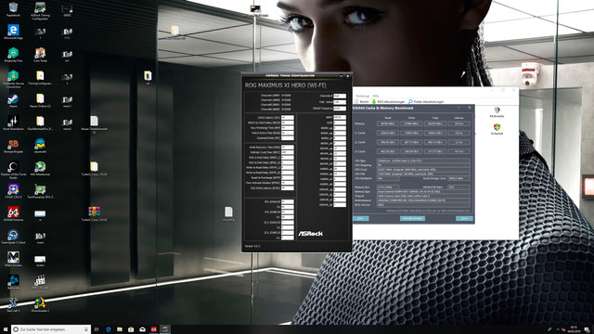Launch StarCraft II desktop shortcut
The image size is (594, 334).
click(13, 305)
